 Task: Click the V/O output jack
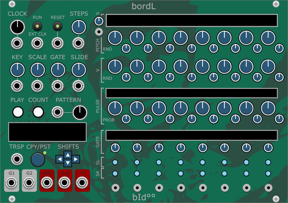pyautogui.click(x=65, y=183)
